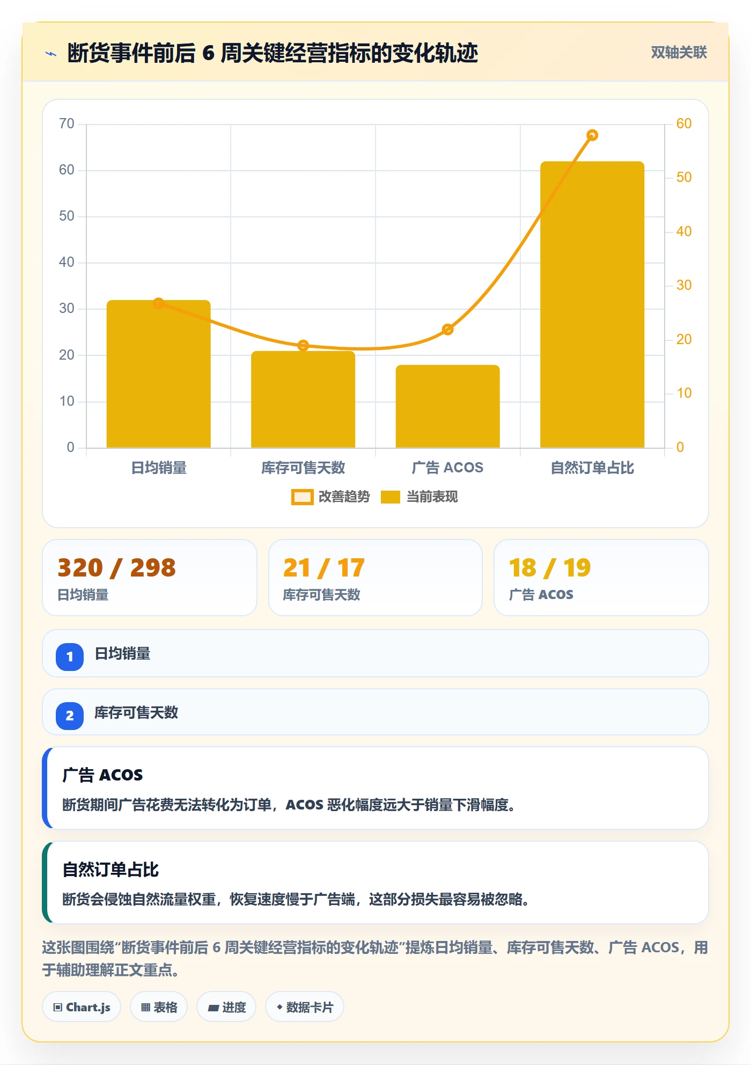Toggle the 改善趋势 legend item
The height and width of the screenshot is (1065, 751).
point(330,497)
